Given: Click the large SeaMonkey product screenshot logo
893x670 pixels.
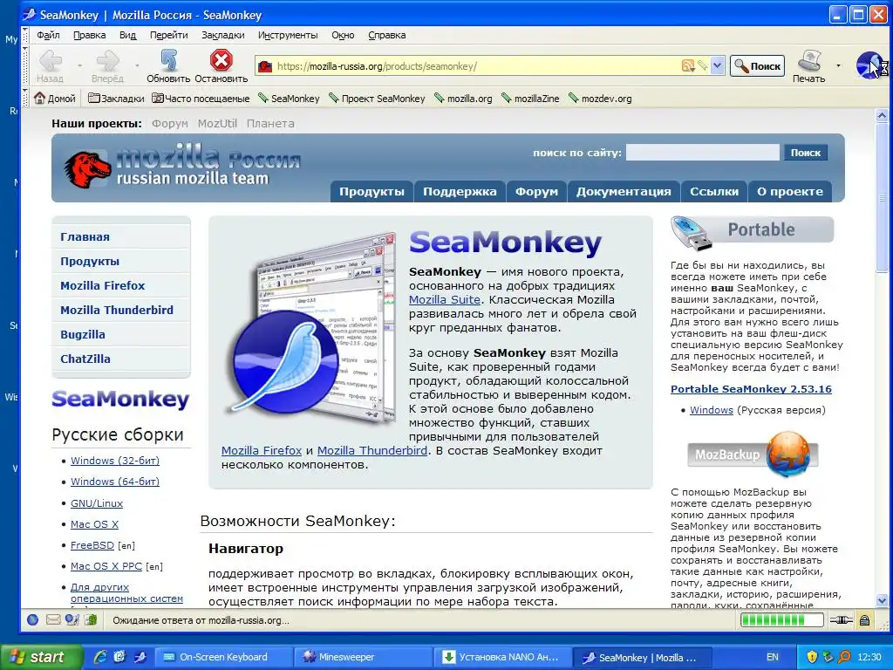Looking at the screenshot, I should coord(311,329).
